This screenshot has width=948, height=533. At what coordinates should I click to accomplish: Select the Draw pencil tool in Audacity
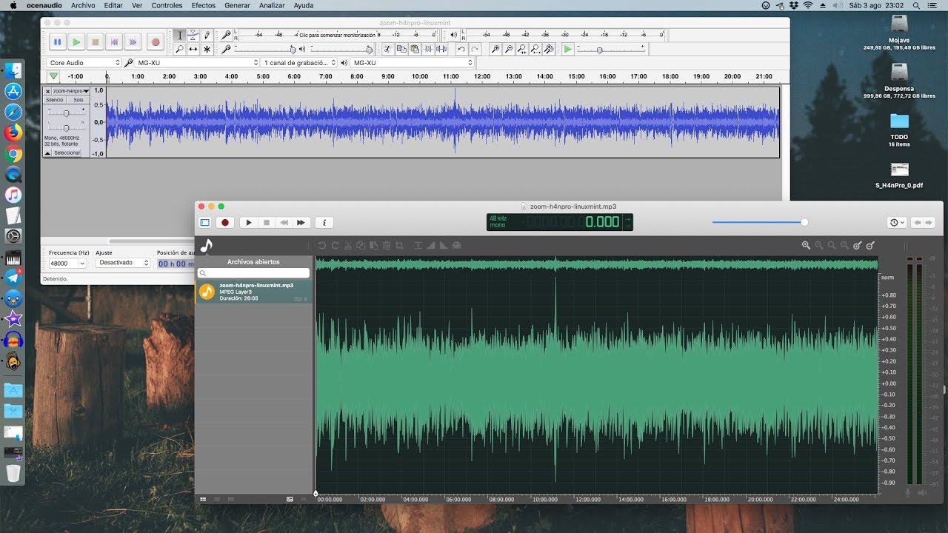coord(207,35)
